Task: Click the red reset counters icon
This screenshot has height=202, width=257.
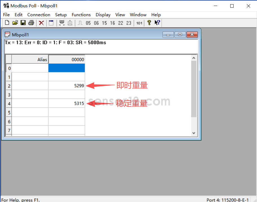Action: pos(41,23)
